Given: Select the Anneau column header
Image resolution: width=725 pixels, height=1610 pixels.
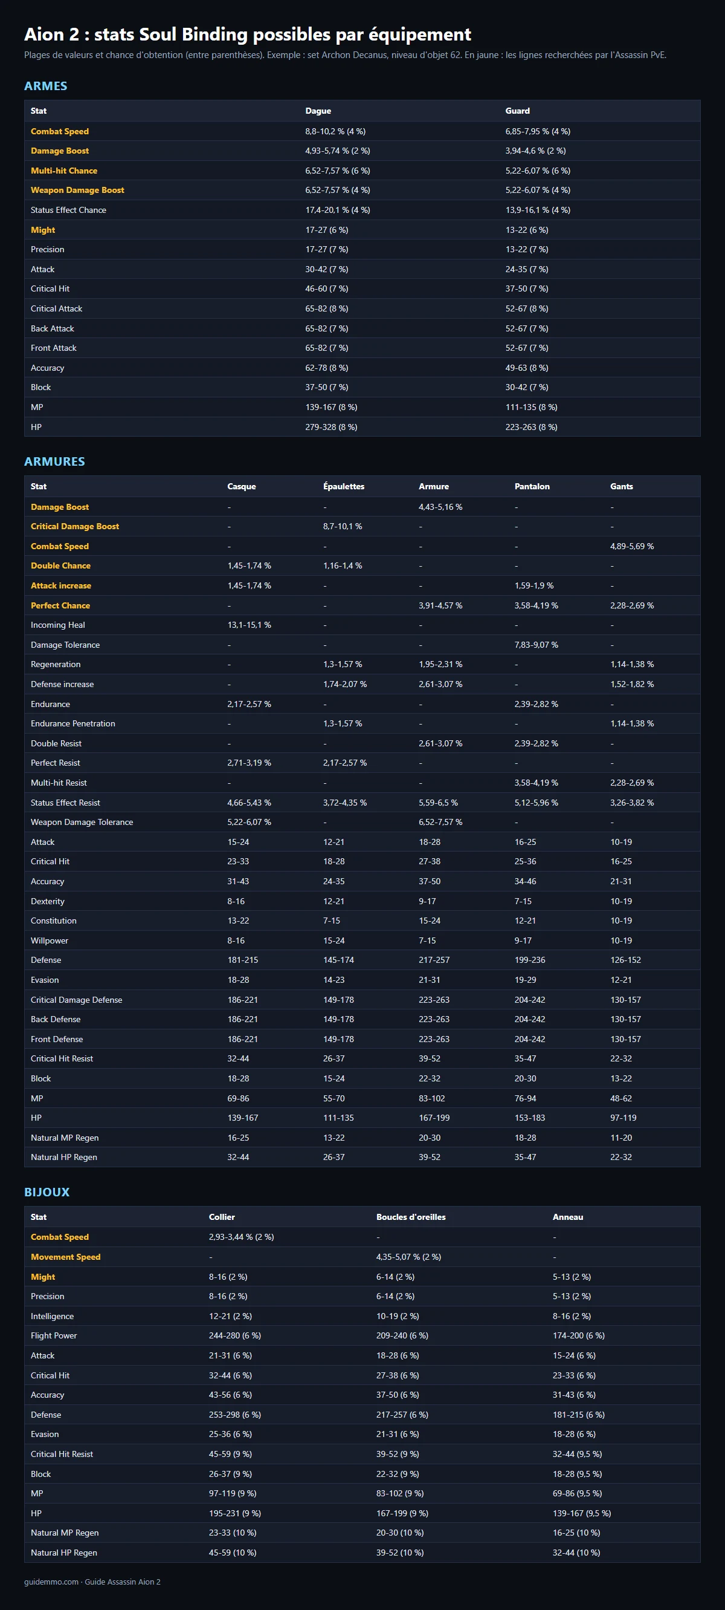Looking at the screenshot, I should (x=568, y=1217).
